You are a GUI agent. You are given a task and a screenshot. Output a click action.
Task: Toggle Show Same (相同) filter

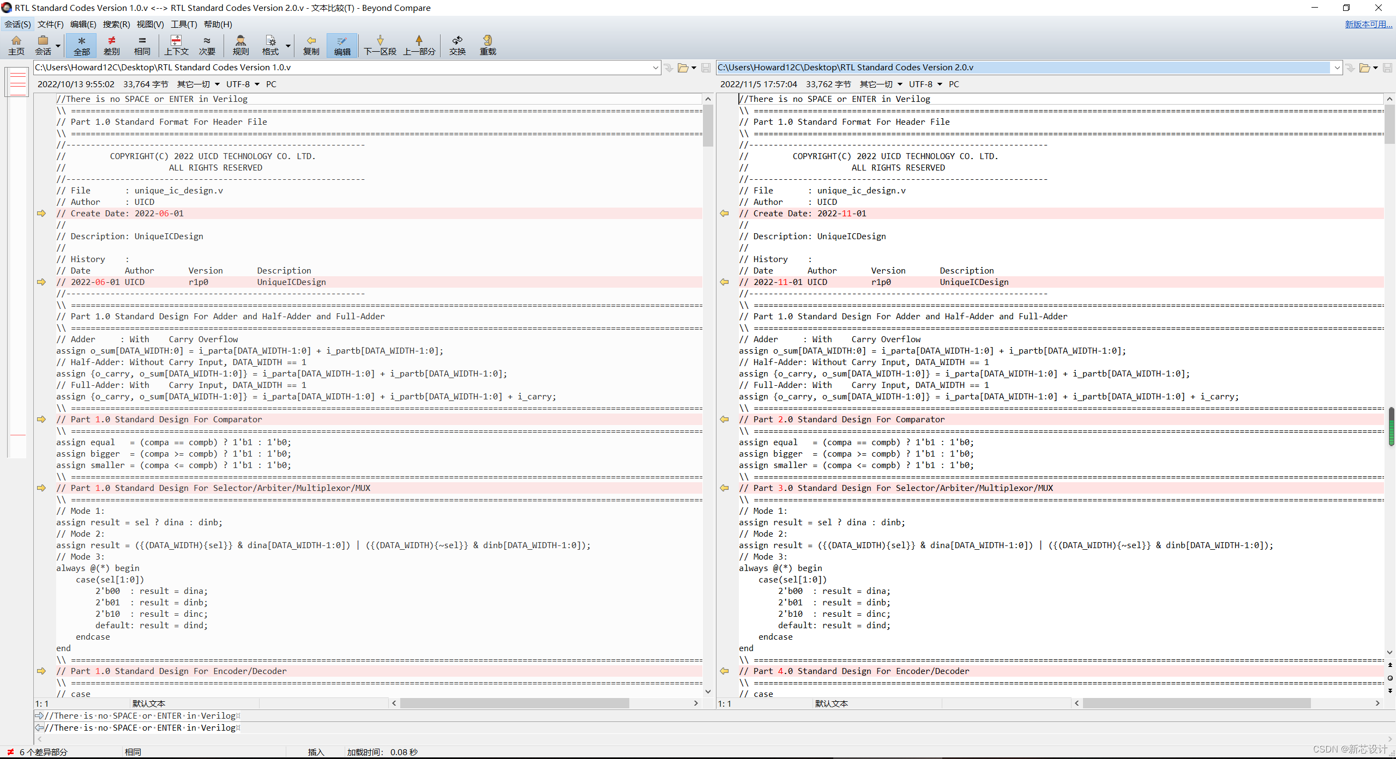[142, 45]
